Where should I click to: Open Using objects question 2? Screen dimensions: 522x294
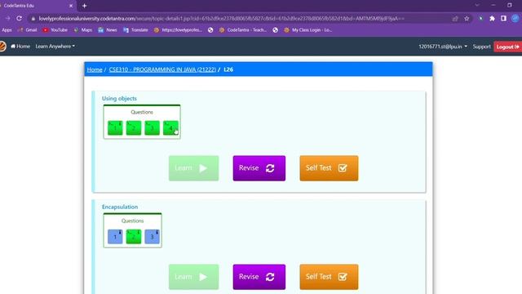[134, 128]
